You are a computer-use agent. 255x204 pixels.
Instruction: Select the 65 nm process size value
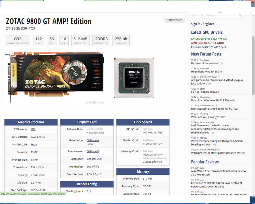tap(35, 160)
